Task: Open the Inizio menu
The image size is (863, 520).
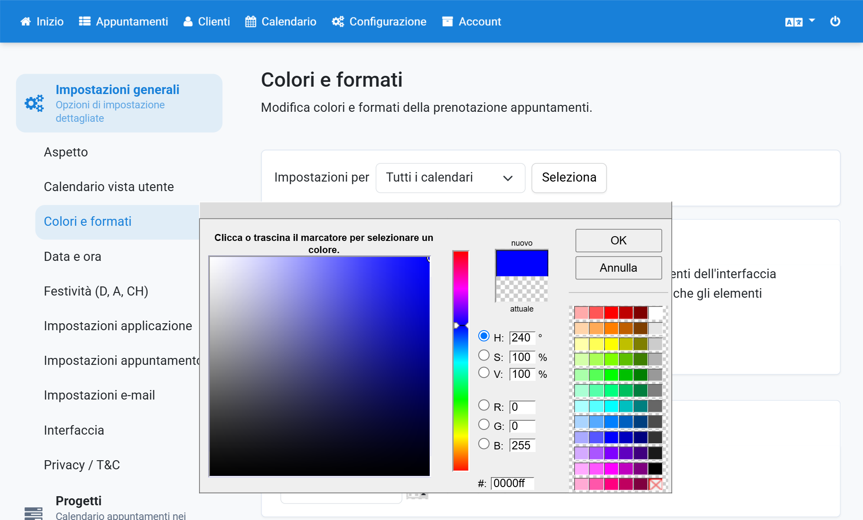Action: 42,22
